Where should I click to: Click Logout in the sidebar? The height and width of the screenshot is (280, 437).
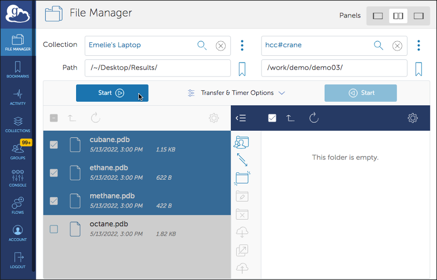18,260
